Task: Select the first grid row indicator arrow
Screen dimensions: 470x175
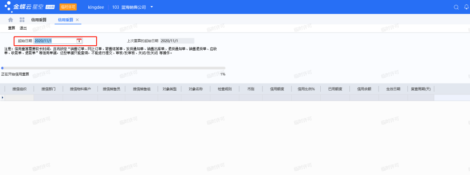Action: pos(3,98)
